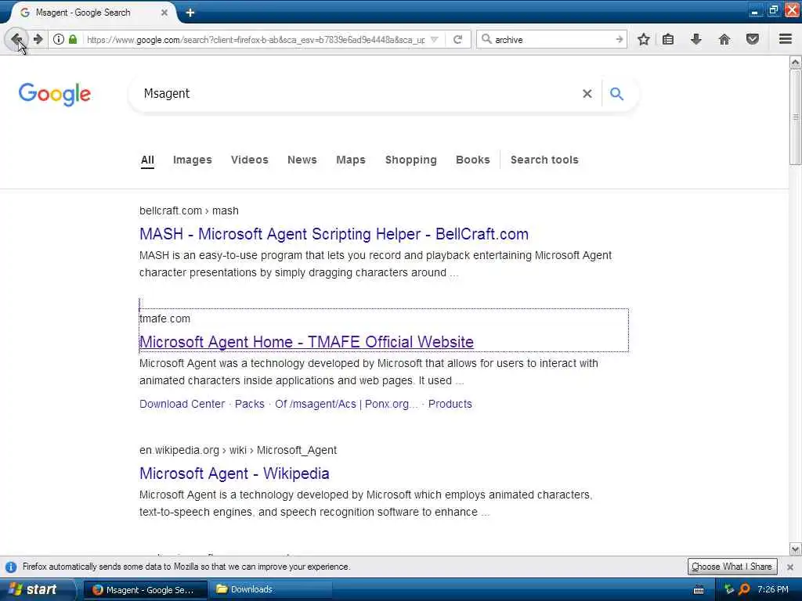802x601 pixels.
Task: Click the page scrollbar up arrow
Action: 796,63
